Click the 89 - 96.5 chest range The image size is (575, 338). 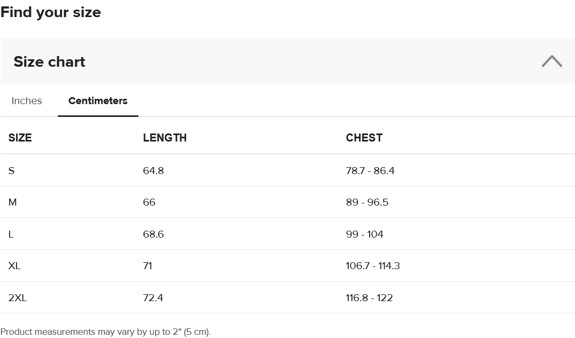coord(367,202)
